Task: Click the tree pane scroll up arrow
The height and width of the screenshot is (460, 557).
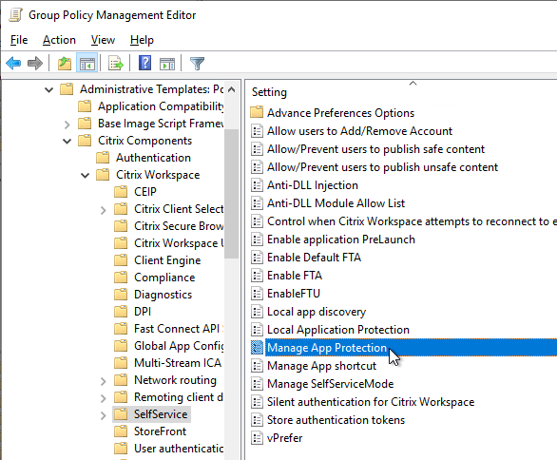Action: pos(232,89)
